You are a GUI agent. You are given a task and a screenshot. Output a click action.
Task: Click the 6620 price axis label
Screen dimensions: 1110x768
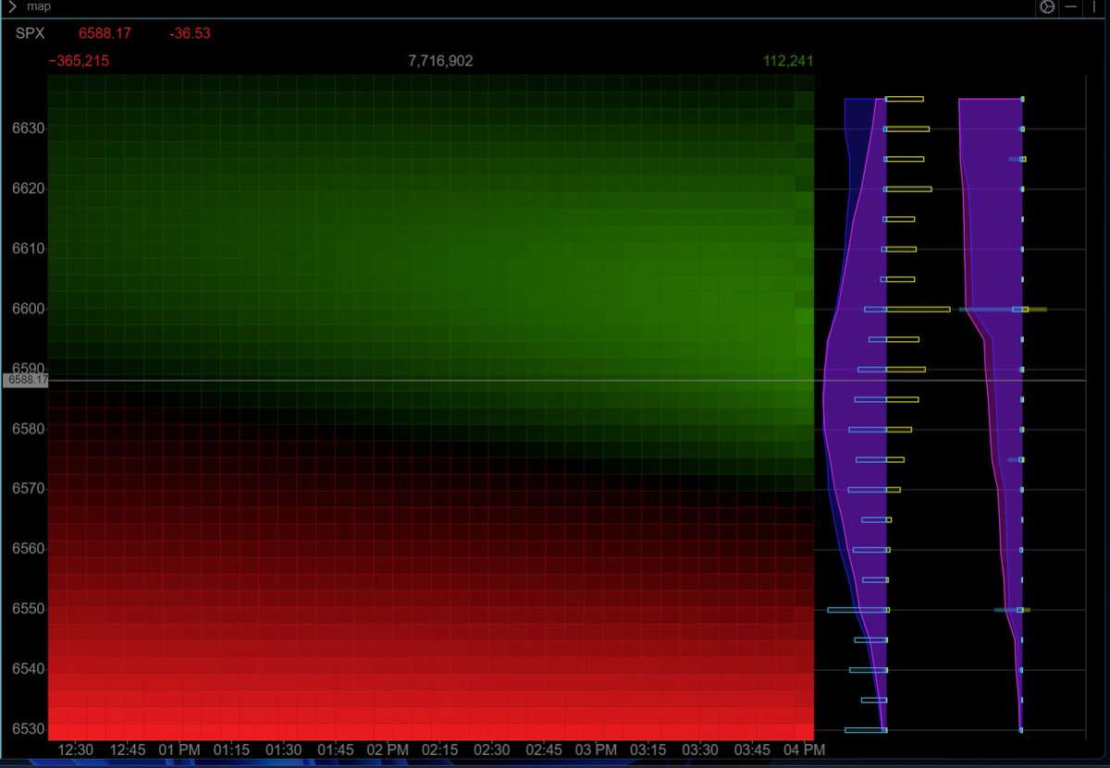point(28,189)
